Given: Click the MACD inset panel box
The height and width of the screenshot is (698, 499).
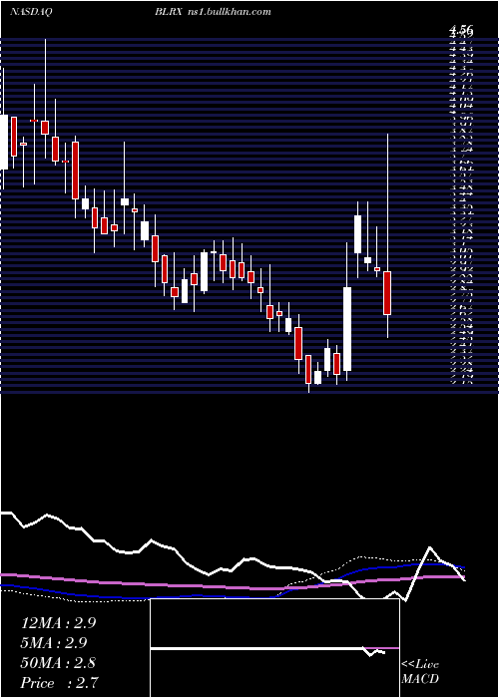Looking at the screenshot, I should coord(274,648).
